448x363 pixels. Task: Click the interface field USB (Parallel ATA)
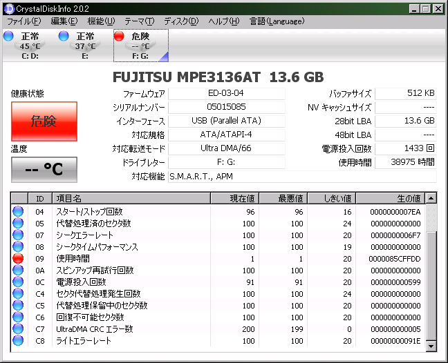pyautogui.click(x=226, y=121)
